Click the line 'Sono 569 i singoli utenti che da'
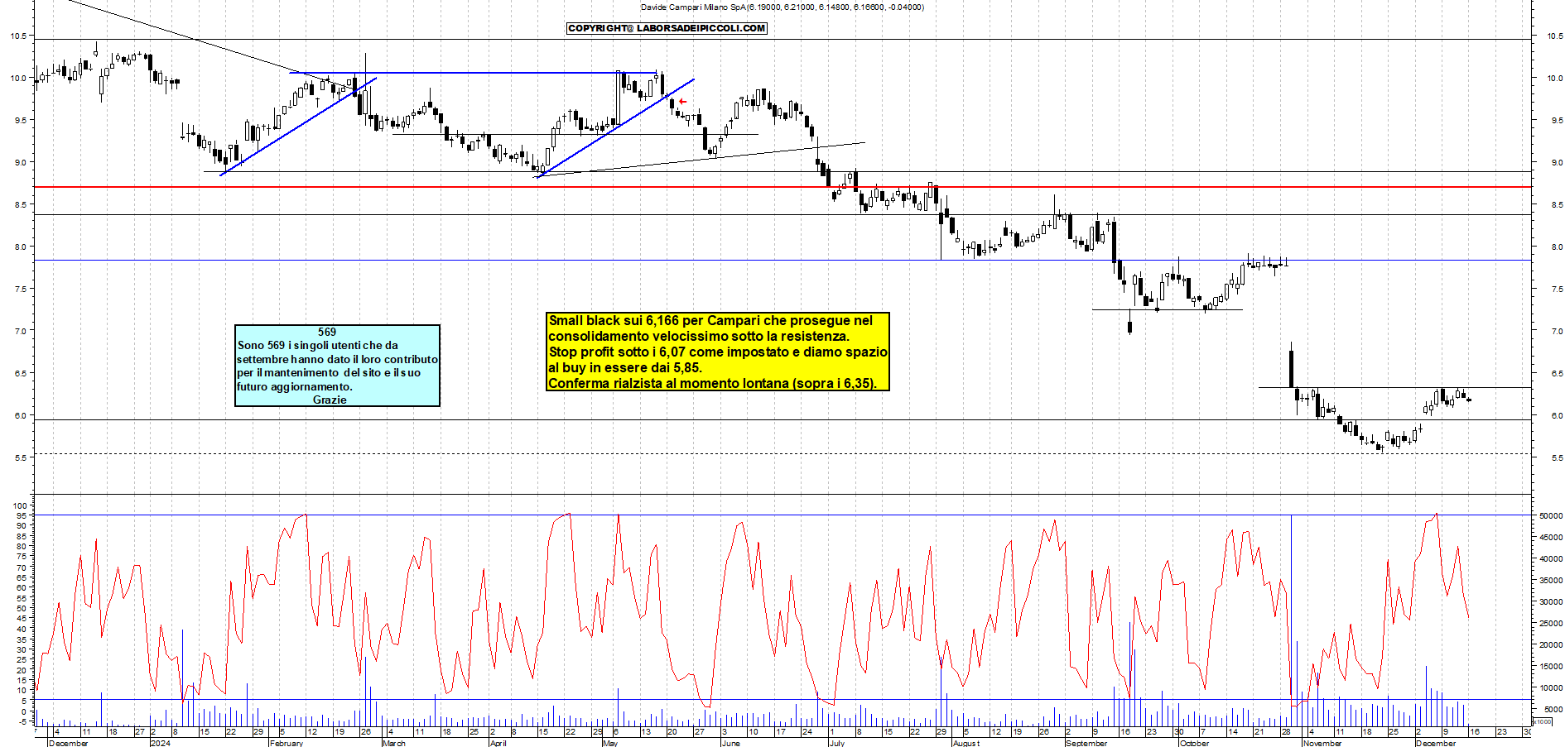 coord(317,345)
